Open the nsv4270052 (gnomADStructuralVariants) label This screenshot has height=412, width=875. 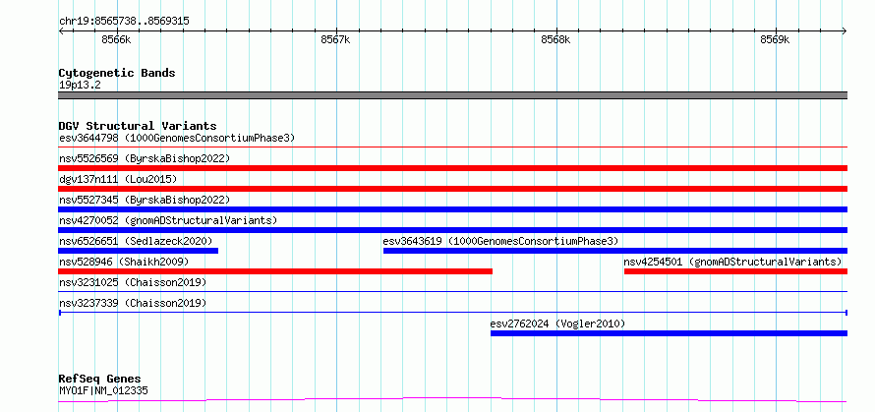point(168,220)
